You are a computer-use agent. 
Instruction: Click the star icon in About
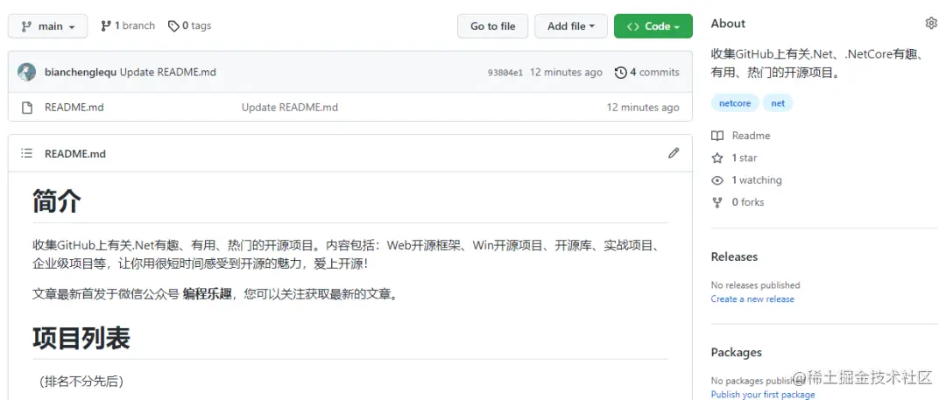pos(717,158)
